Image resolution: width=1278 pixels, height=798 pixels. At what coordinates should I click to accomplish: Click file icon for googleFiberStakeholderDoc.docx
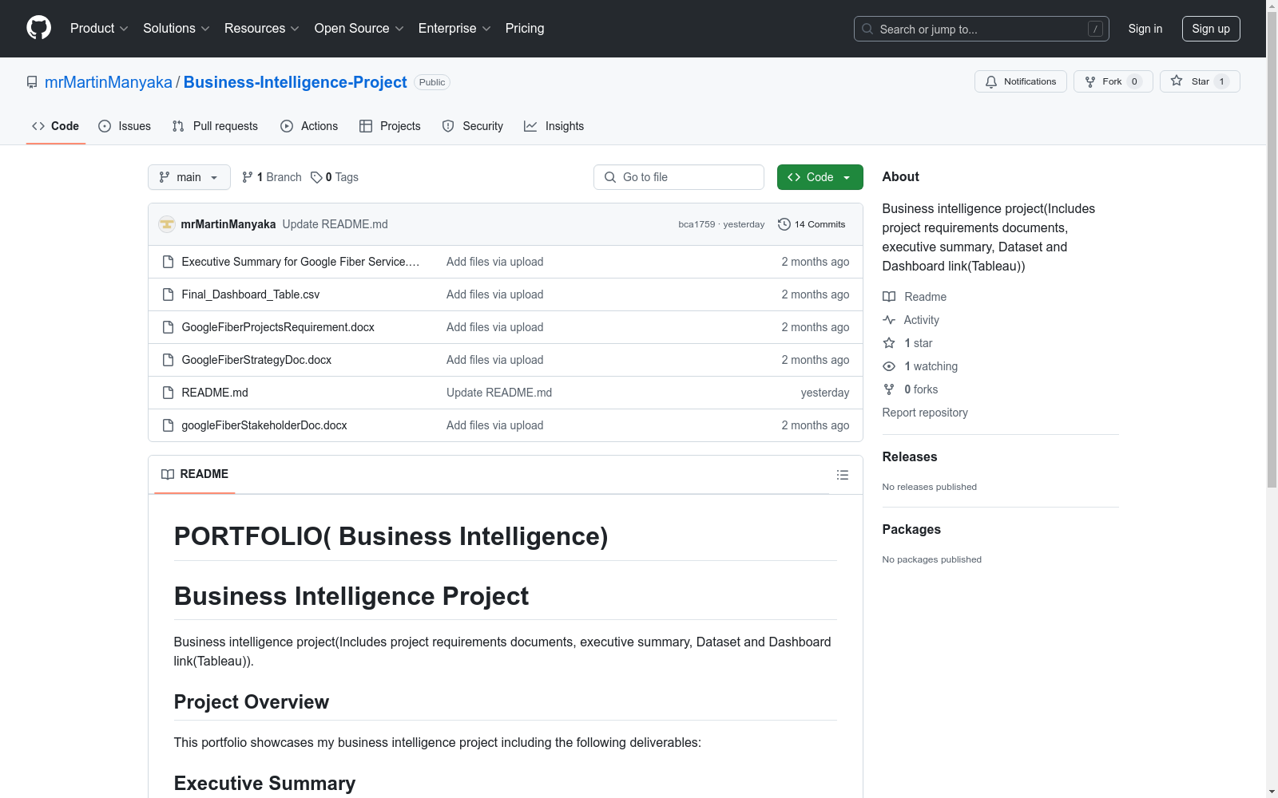pyautogui.click(x=168, y=425)
